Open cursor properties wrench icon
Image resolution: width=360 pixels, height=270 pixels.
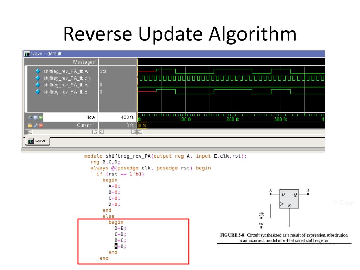(x=36, y=126)
